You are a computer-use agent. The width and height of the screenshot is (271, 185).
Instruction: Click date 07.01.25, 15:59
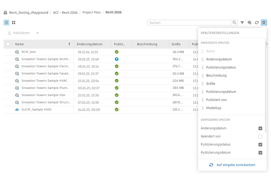point(88,102)
